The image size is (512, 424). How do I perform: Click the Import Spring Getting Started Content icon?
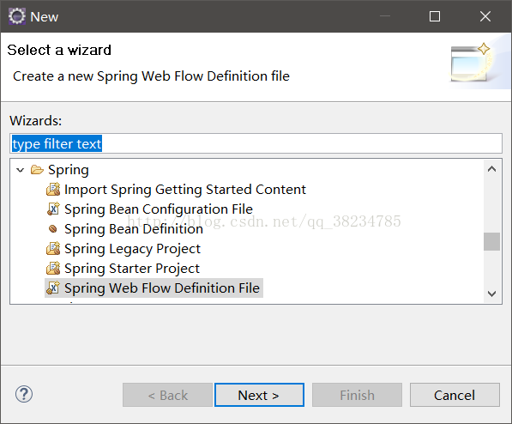point(53,190)
